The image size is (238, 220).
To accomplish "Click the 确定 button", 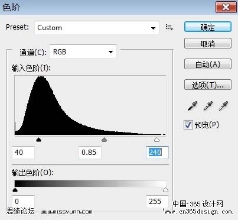I will (208, 27).
